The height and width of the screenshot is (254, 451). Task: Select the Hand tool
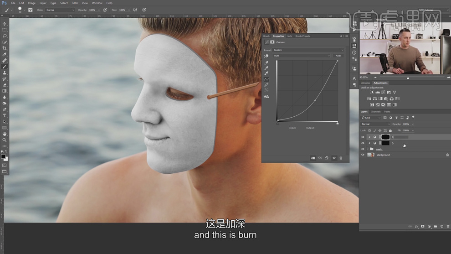[x=4, y=134]
